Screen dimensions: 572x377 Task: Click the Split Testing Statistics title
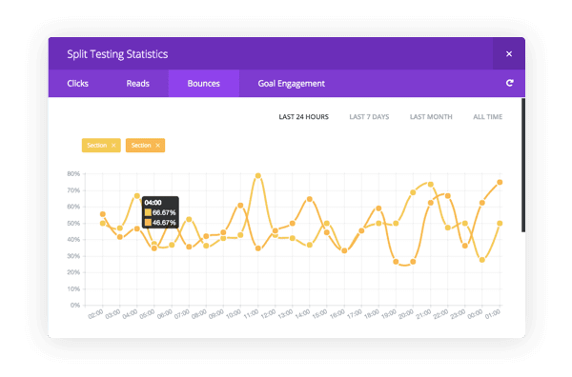pos(117,54)
